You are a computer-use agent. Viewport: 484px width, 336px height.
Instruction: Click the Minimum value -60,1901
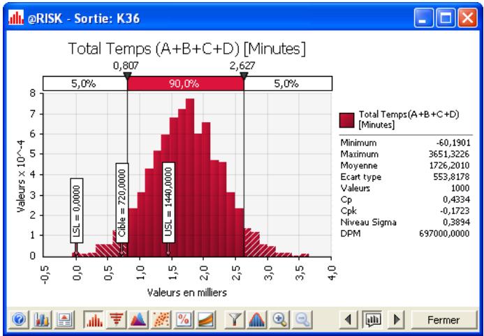coord(453,143)
